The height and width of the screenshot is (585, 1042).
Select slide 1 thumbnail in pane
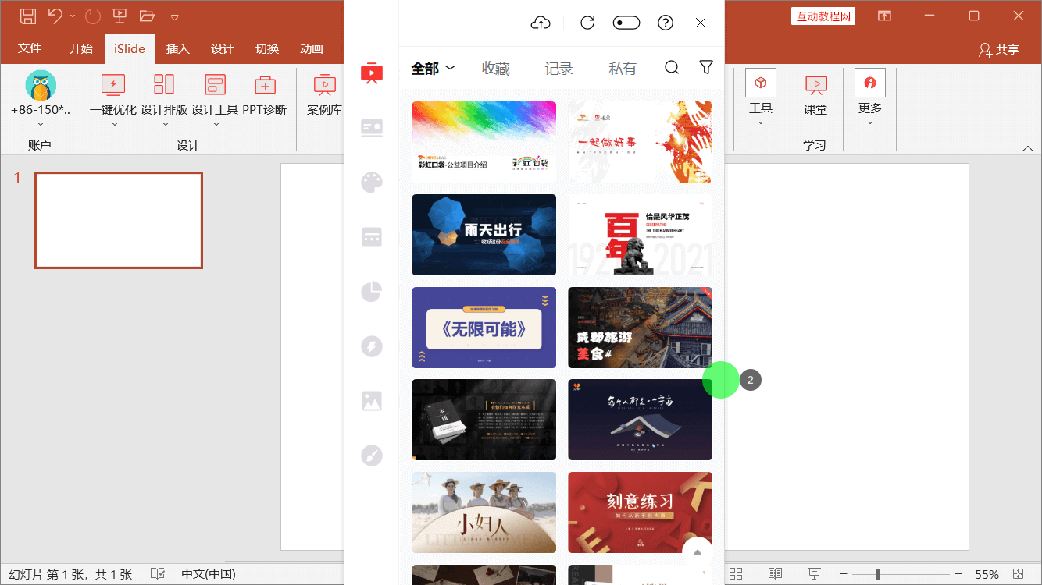119,220
